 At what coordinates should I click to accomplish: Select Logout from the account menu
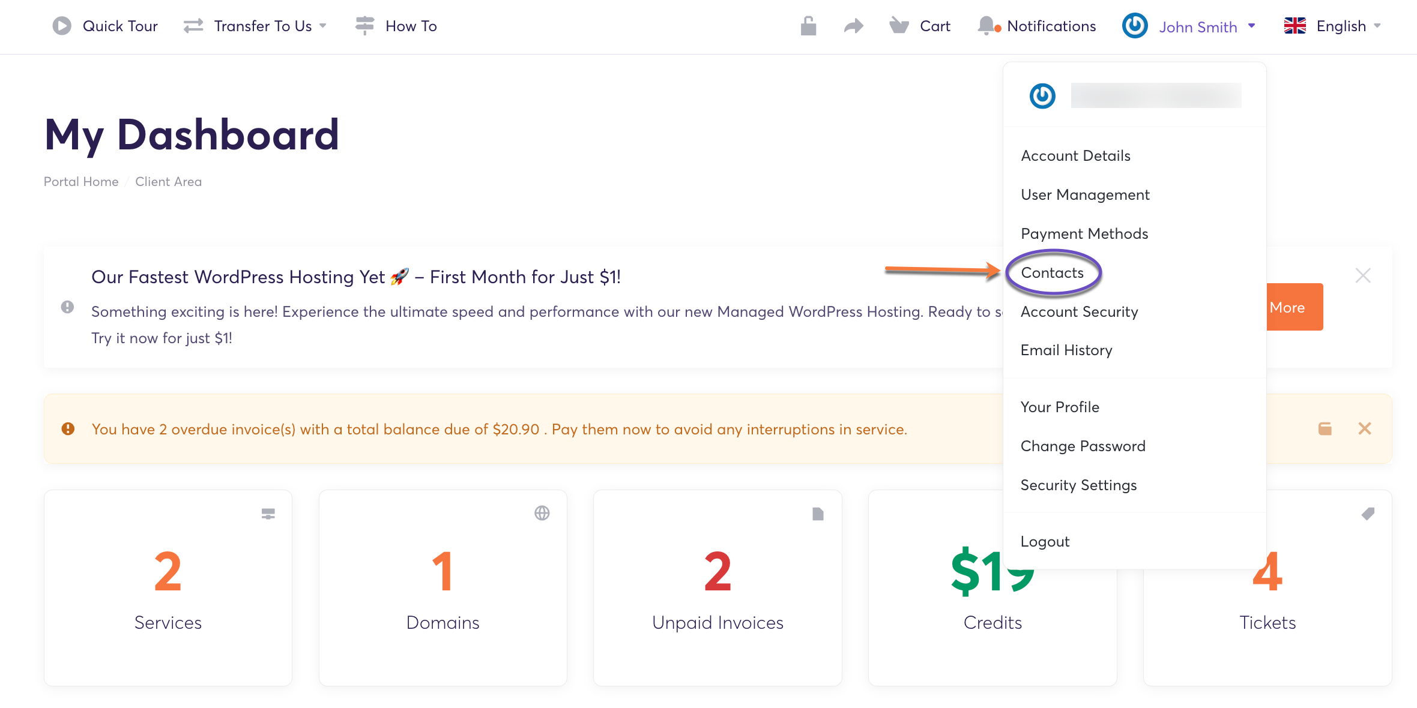[x=1045, y=541]
